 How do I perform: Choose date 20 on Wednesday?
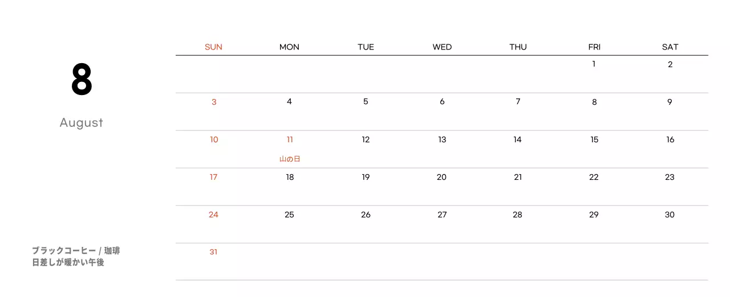[441, 178]
